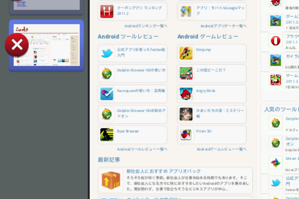This screenshot has height=199, width=299.
Task: Click the Dolphin Browser HD usage icon
Action: [107, 73]
